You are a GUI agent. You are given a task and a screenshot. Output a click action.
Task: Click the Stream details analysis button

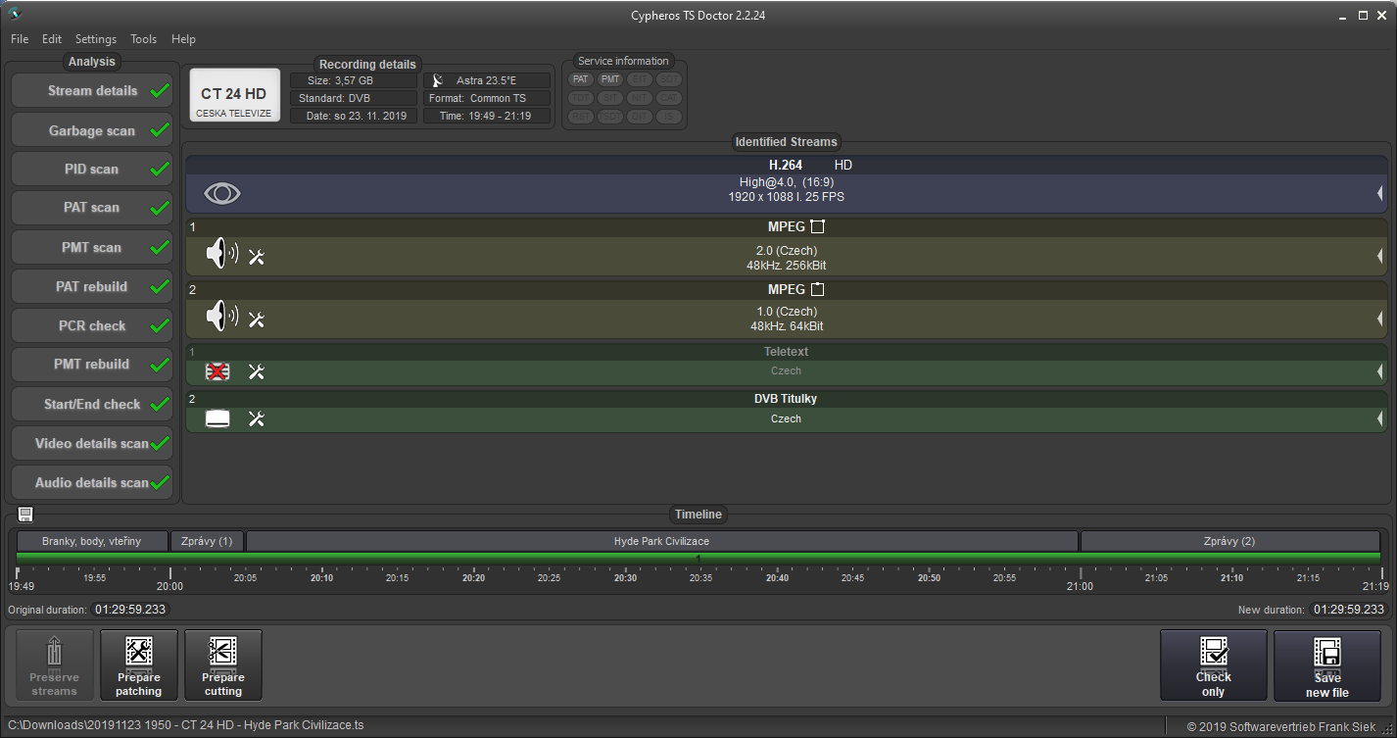click(92, 90)
